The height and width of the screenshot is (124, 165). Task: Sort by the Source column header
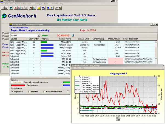pos(19,39)
